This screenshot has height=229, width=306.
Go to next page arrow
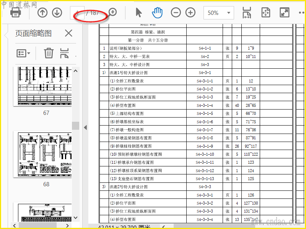pos(57,13)
